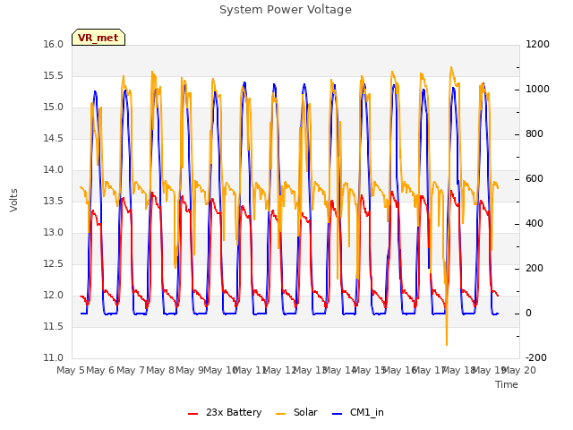Click the 600 right axis tick label
The width and height of the screenshot is (573, 430).
click(x=535, y=179)
